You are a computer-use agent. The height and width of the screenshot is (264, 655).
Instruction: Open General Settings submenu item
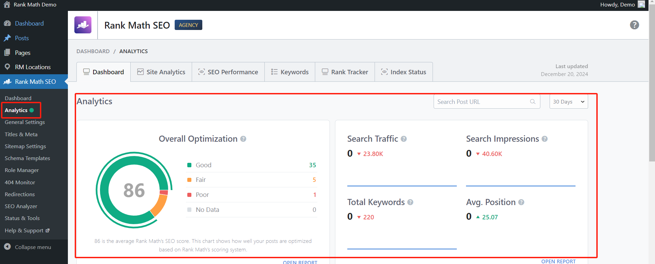[25, 122]
